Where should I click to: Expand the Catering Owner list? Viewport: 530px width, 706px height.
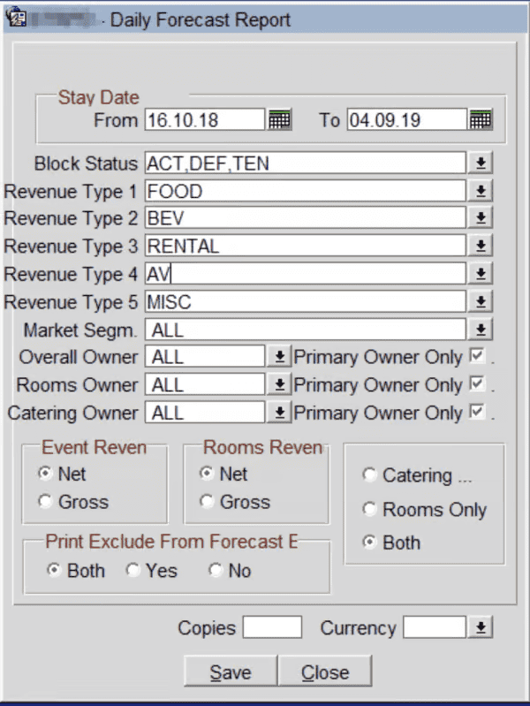point(279,413)
